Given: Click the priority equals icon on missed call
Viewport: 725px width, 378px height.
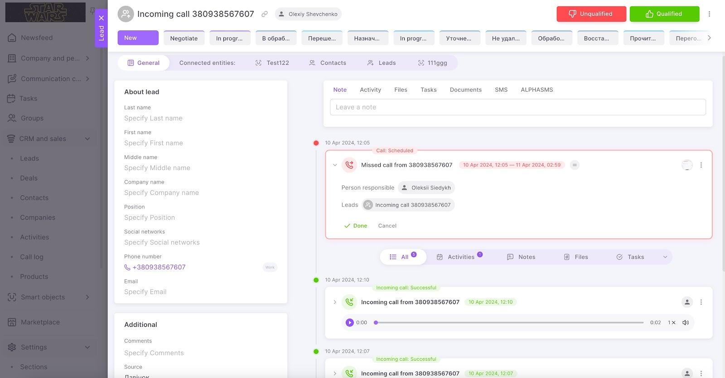Looking at the screenshot, I should point(575,165).
